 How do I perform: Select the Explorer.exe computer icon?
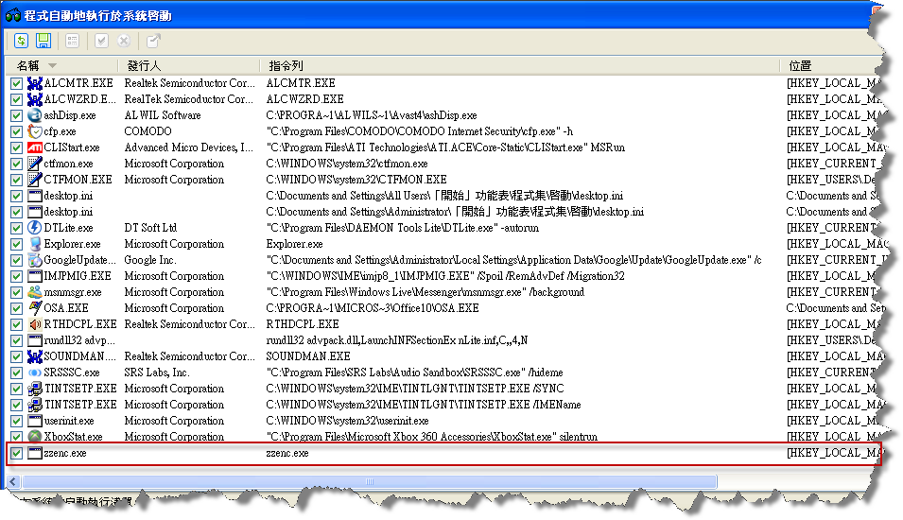35,244
